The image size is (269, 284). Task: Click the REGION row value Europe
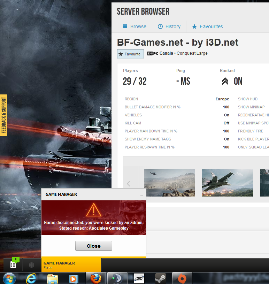click(x=222, y=99)
